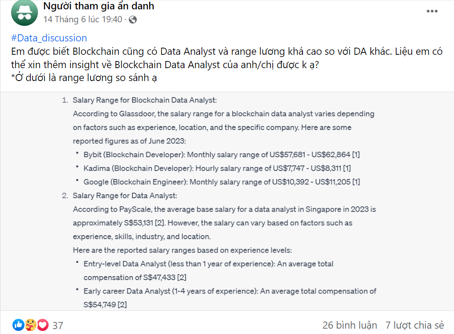This screenshot has height=334, width=454.
Task: Click the red Love heart reaction icon
Action: [x=42, y=325]
